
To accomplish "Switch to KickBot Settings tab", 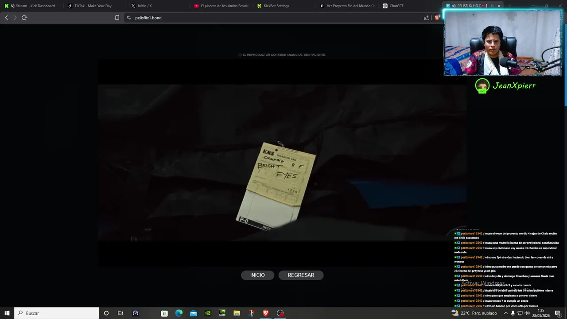I will (x=285, y=6).
